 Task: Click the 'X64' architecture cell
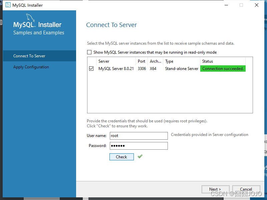point(153,69)
